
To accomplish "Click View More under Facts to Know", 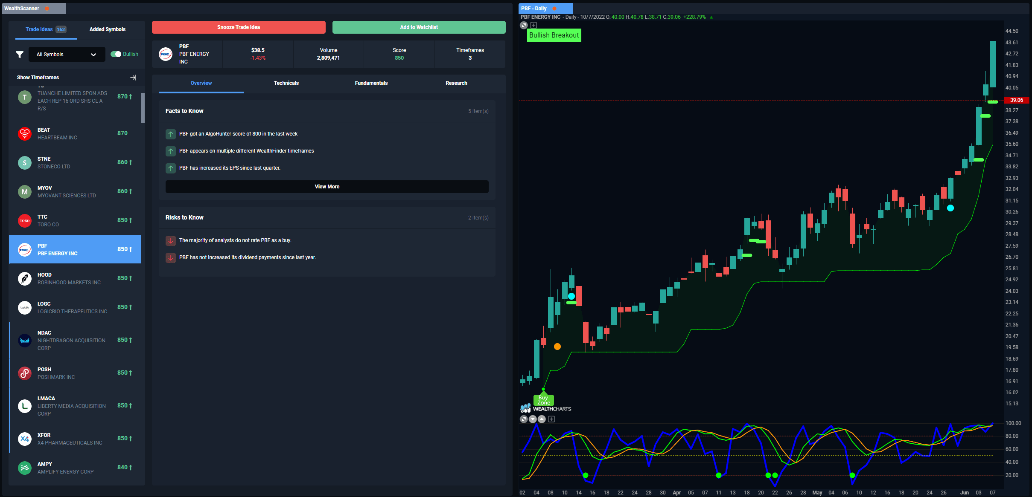I will [327, 187].
